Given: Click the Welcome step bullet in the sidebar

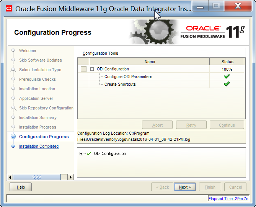Looking at the screenshot, I should (x=13, y=50).
